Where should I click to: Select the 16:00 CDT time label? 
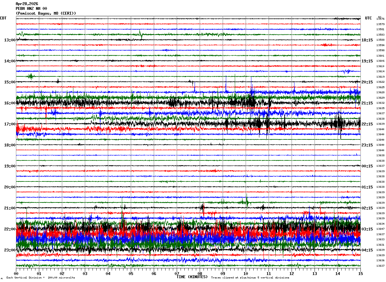tap(10, 103)
